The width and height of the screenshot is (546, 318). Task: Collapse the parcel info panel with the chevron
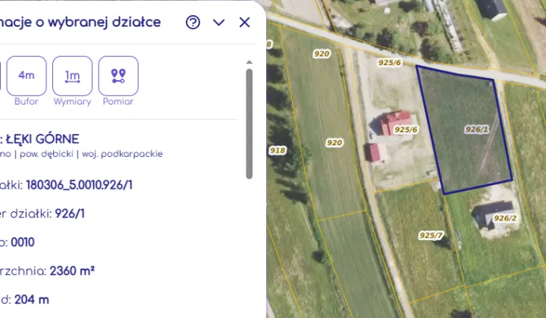click(218, 23)
